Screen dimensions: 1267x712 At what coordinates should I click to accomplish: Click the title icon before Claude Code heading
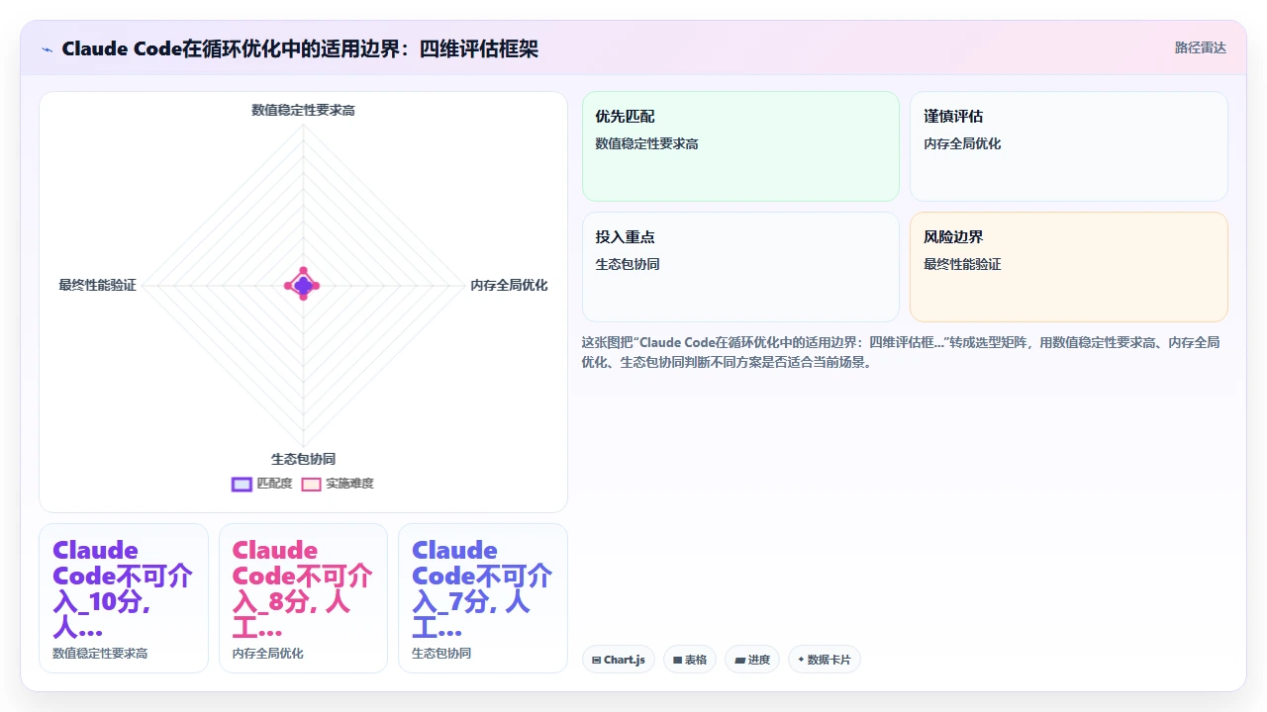coord(47,48)
